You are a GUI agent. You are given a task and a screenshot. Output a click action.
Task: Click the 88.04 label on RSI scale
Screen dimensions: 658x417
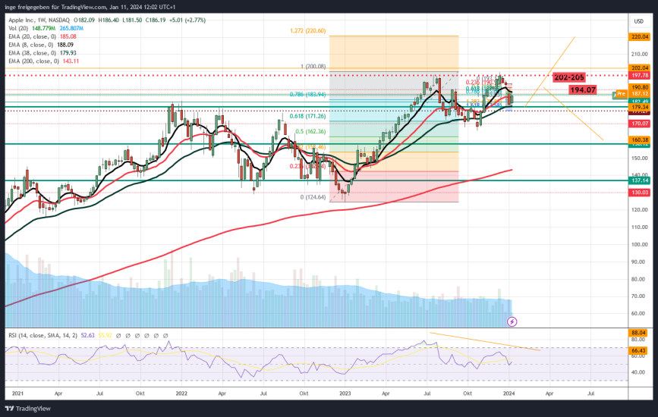pyautogui.click(x=639, y=333)
